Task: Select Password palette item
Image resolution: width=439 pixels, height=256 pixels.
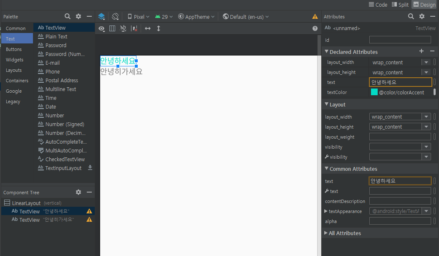Action: [64, 45]
